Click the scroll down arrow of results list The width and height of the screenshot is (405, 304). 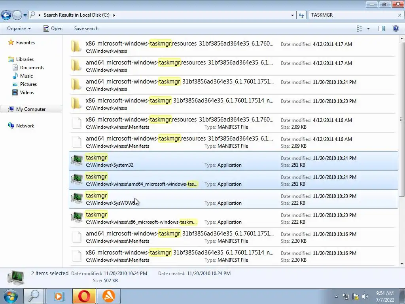click(401, 264)
